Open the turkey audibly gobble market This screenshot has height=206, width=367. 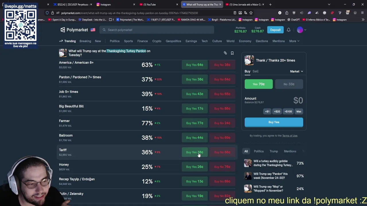274,163
